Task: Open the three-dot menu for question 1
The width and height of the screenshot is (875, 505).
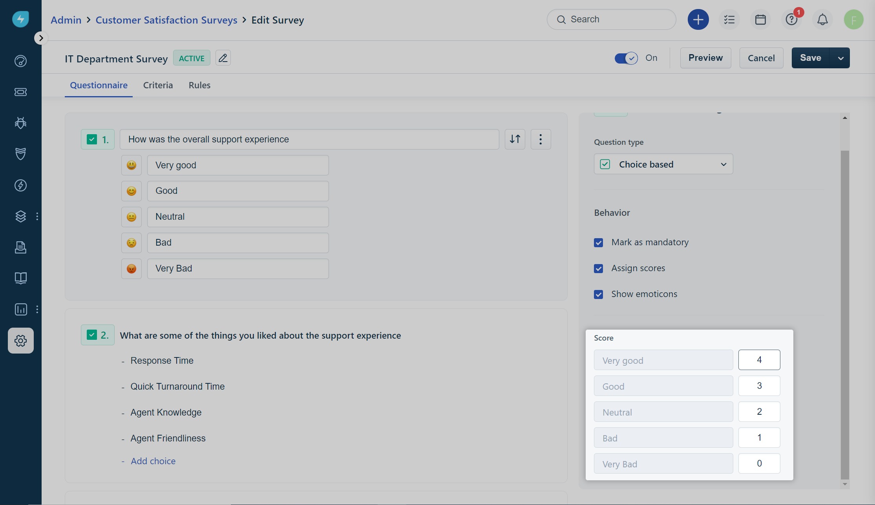Action: pos(541,139)
